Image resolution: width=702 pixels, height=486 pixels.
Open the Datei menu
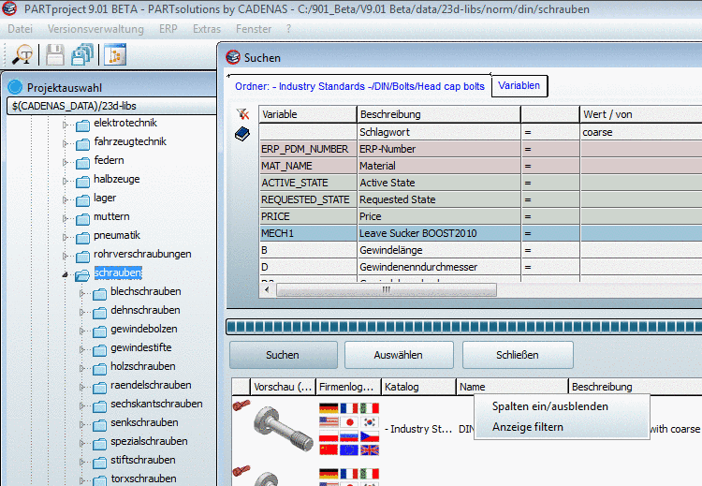tap(21, 29)
